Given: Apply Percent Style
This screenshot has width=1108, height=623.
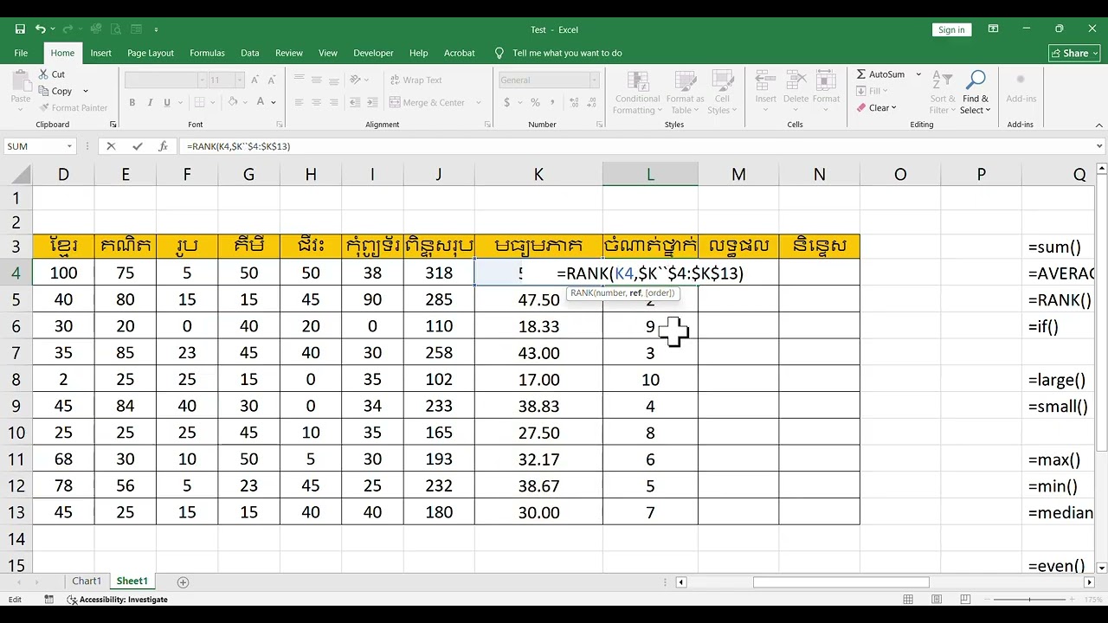Looking at the screenshot, I should (533, 102).
